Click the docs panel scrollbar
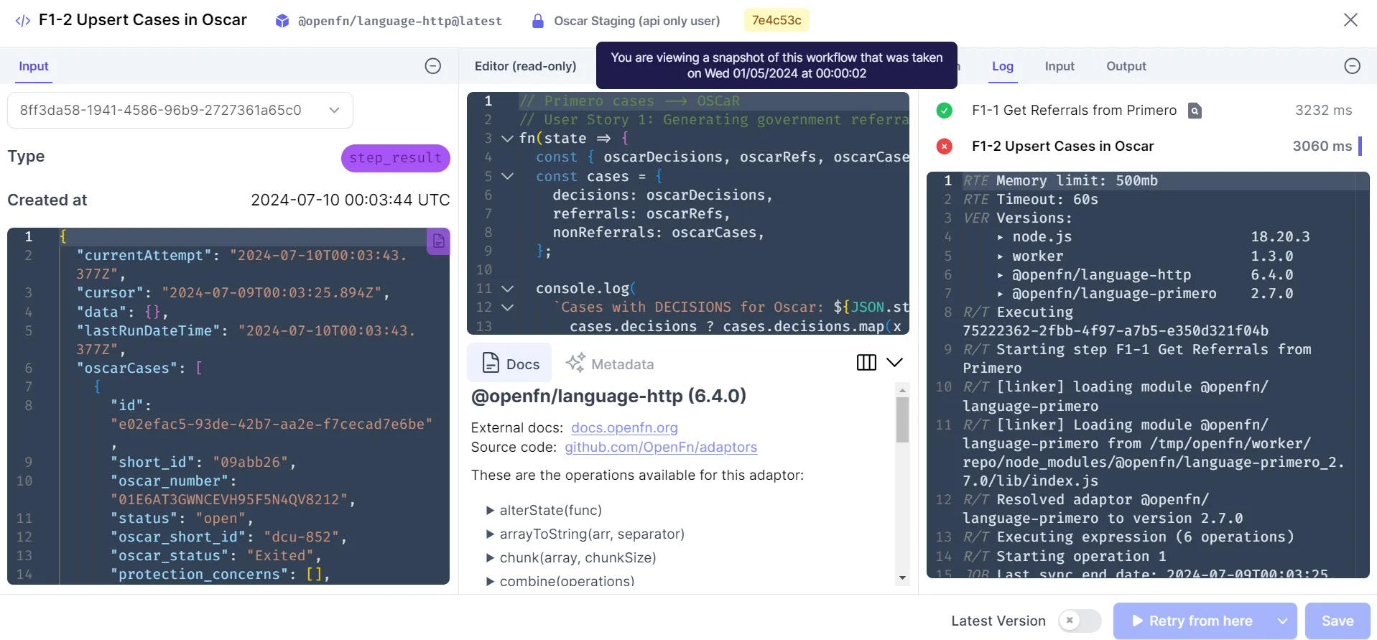 coord(902,420)
